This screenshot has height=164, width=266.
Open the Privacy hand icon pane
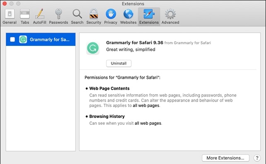coord(111,17)
